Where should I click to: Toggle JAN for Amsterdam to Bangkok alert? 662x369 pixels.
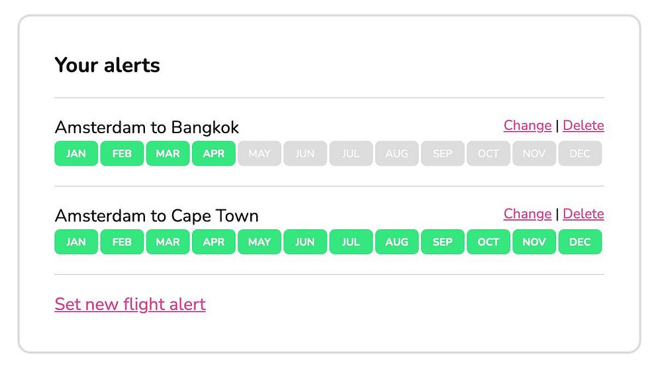coord(76,154)
